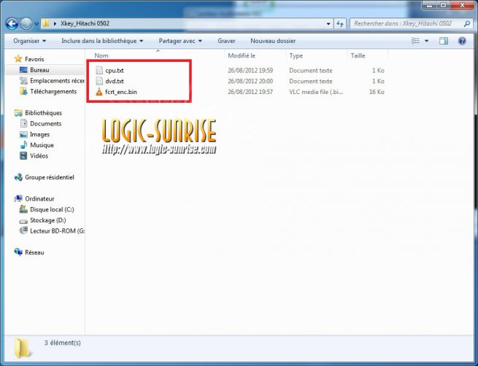This screenshot has height=366, width=478.
Task: Expand Inclure dans la bibliothèque menu
Action: [102, 41]
